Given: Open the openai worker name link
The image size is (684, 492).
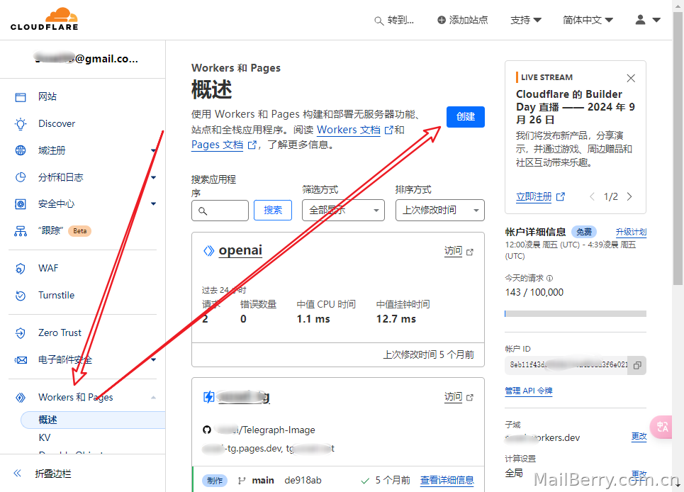Looking at the screenshot, I should pyautogui.click(x=240, y=250).
